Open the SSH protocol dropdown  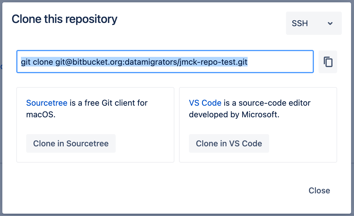[x=314, y=23]
